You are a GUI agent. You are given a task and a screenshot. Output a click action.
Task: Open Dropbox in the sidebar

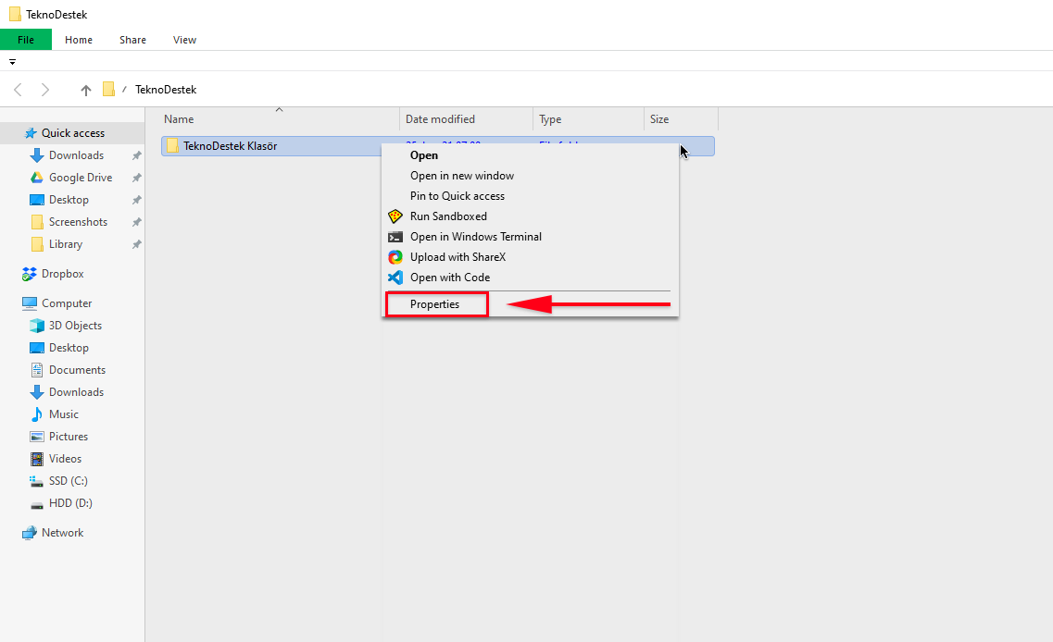pyautogui.click(x=62, y=274)
